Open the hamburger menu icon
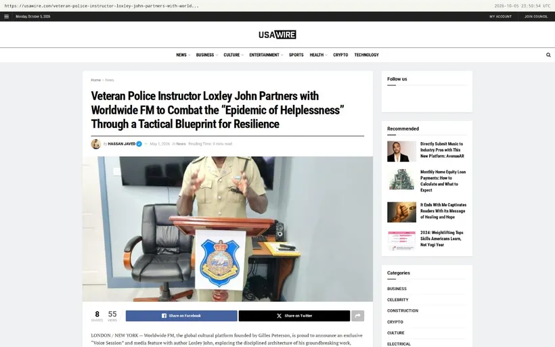The width and height of the screenshot is (555, 347). (6, 17)
